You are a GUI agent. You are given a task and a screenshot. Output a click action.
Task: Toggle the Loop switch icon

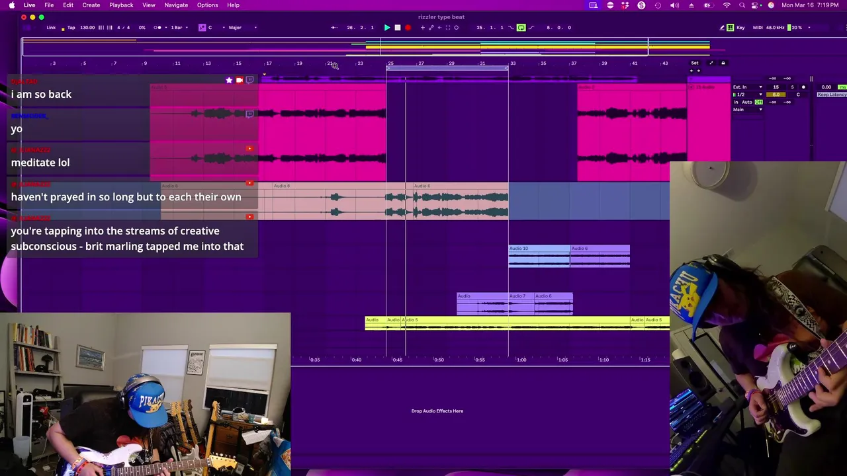coord(521,27)
